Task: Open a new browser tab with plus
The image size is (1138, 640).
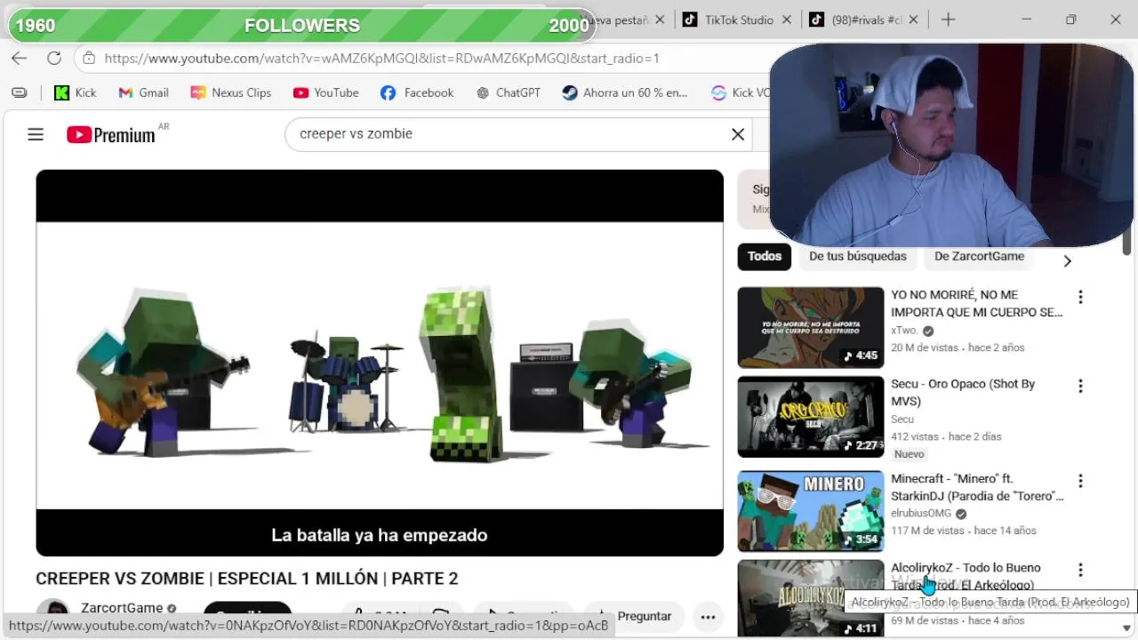Action: tap(949, 20)
